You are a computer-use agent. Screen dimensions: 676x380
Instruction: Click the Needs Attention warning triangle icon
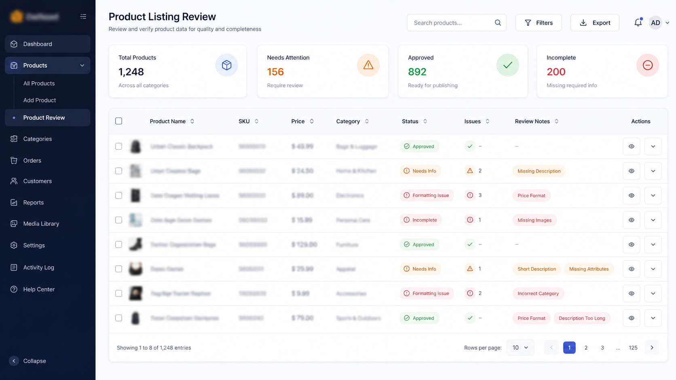click(368, 65)
